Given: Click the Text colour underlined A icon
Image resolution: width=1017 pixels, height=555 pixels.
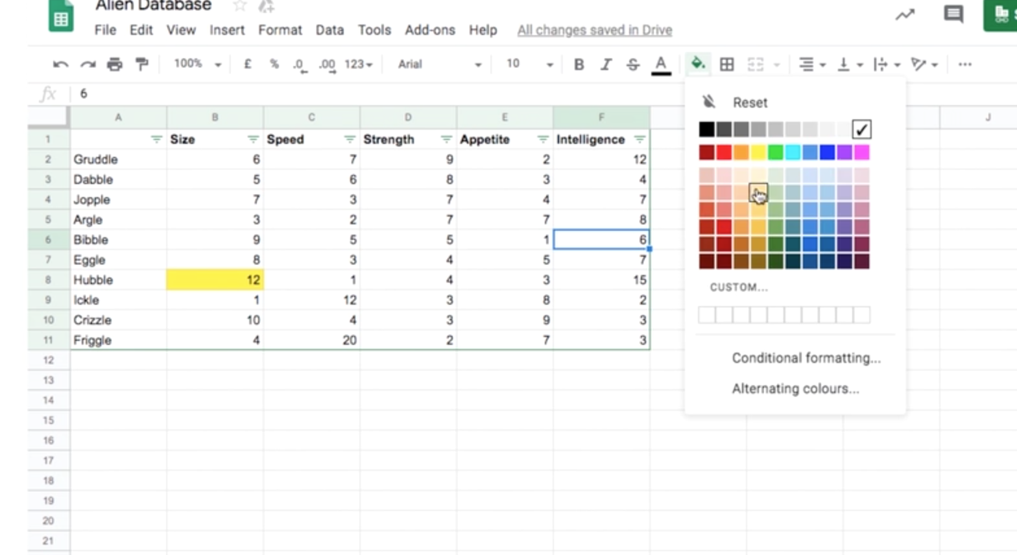Looking at the screenshot, I should coord(661,64).
